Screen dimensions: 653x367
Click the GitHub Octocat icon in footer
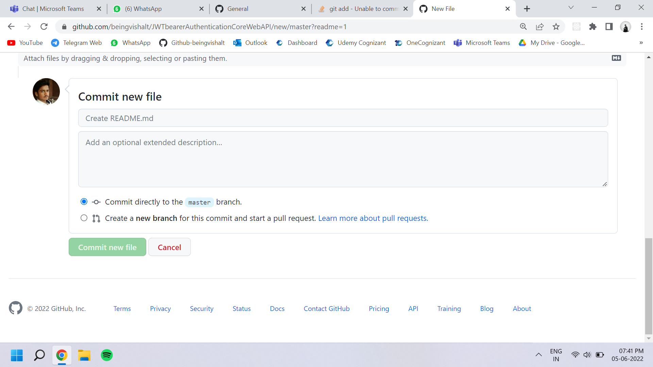(x=16, y=308)
